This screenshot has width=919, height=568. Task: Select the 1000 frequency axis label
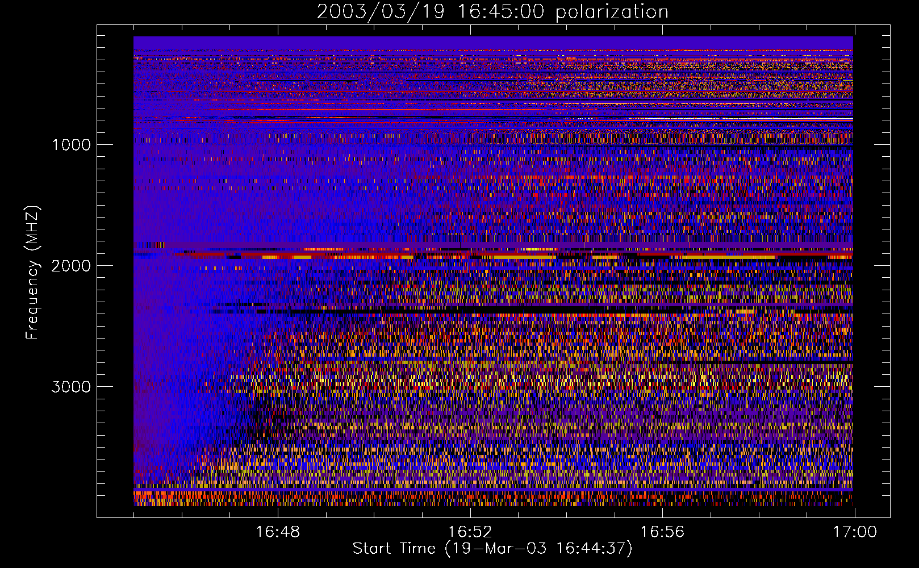click(71, 145)
